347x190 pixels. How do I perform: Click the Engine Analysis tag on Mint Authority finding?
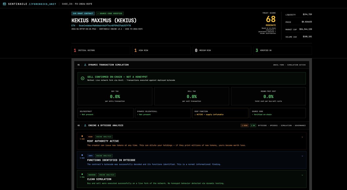[104, 137]
